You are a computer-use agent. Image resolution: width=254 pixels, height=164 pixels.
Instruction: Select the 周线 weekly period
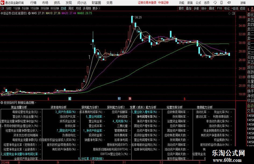pos(71,8)
